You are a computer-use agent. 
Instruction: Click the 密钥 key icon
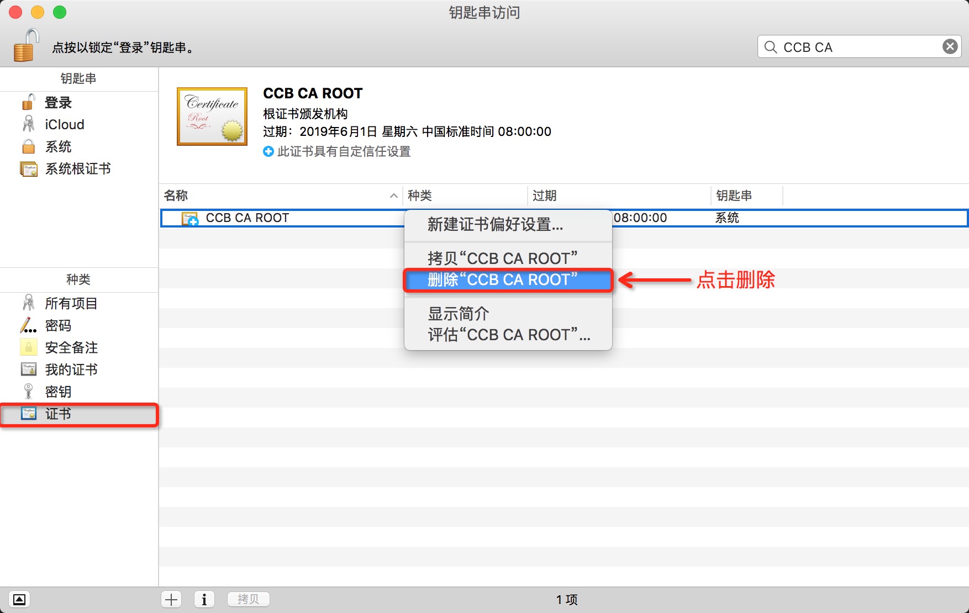[x=28, y=392]
